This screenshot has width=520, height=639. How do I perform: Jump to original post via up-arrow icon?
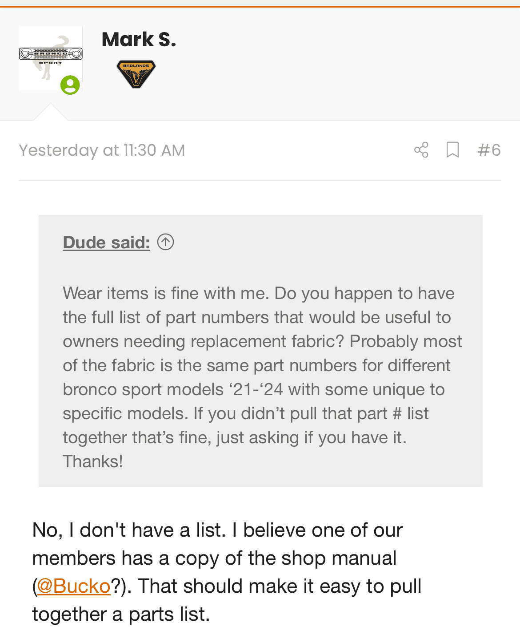point(165,243)
